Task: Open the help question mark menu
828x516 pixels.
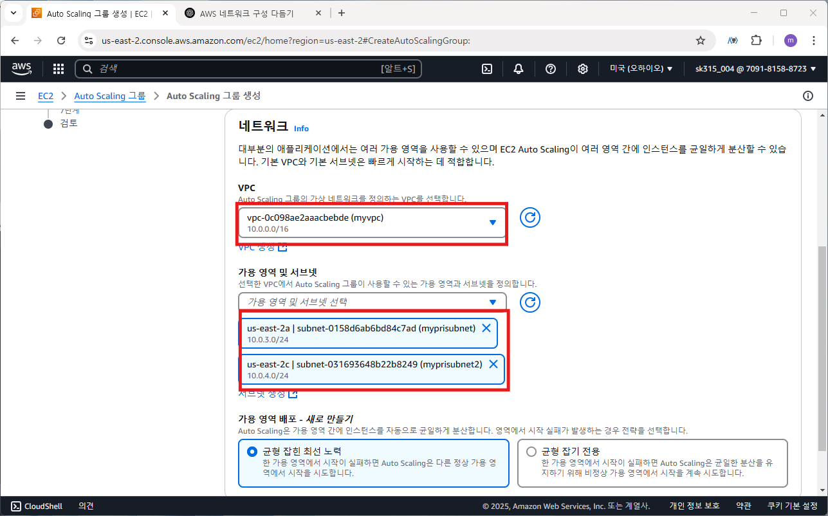Action: tap(551, 69)
